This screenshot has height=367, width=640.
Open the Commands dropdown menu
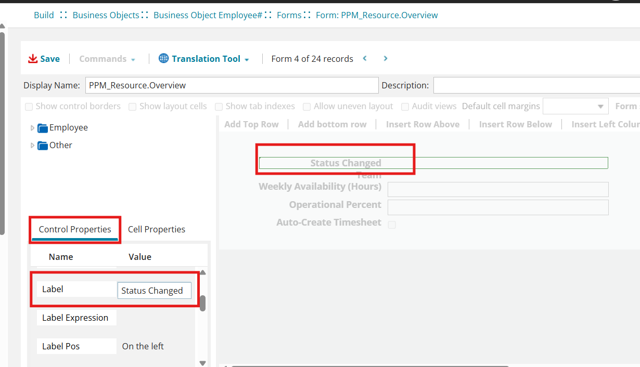click(107, 59)
